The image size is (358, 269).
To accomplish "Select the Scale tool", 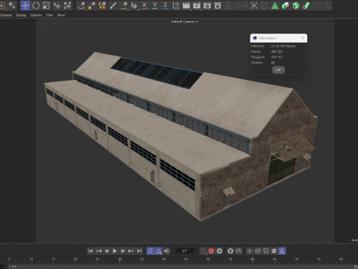I will pos(46,5).
